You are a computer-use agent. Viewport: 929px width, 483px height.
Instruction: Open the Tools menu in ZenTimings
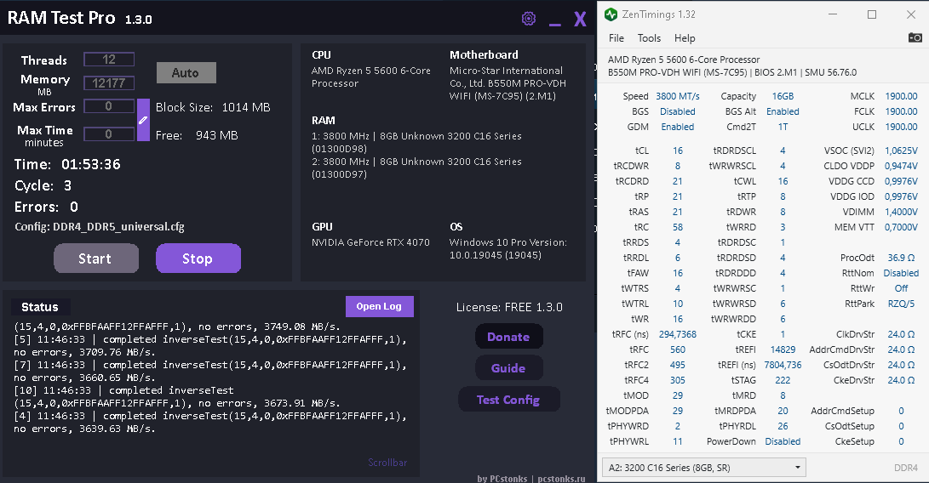(649, 38)
